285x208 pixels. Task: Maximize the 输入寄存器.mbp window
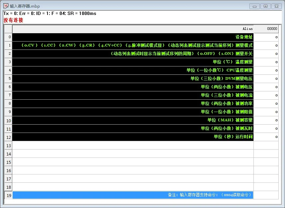265,6
